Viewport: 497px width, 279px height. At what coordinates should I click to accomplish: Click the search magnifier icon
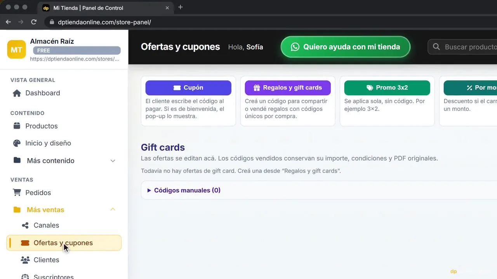[x=436, y=47]
